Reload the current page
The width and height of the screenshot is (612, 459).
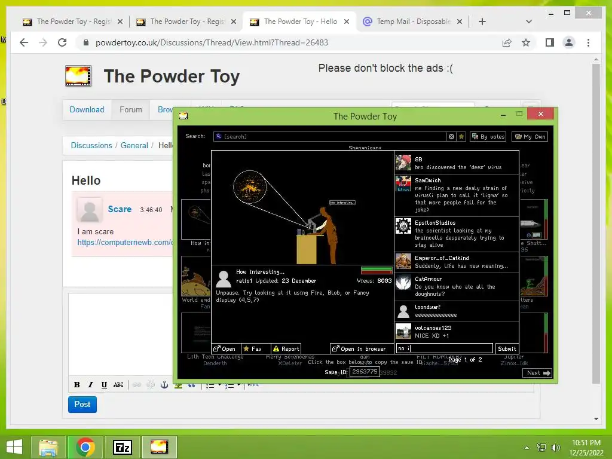pyautogui.click(x=62, y=42)
